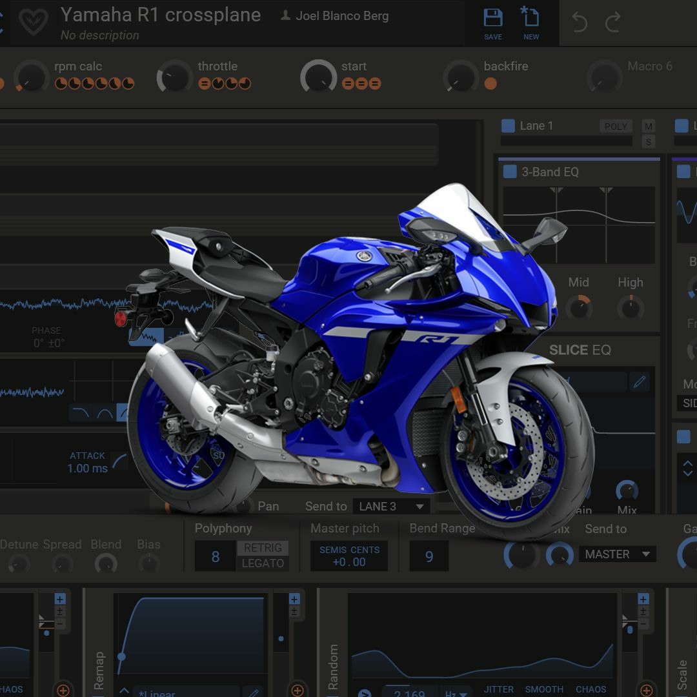Switch to the SMOOTH mode tab
The width and height of the screenshot is (697, 697).
pos(544,690)
